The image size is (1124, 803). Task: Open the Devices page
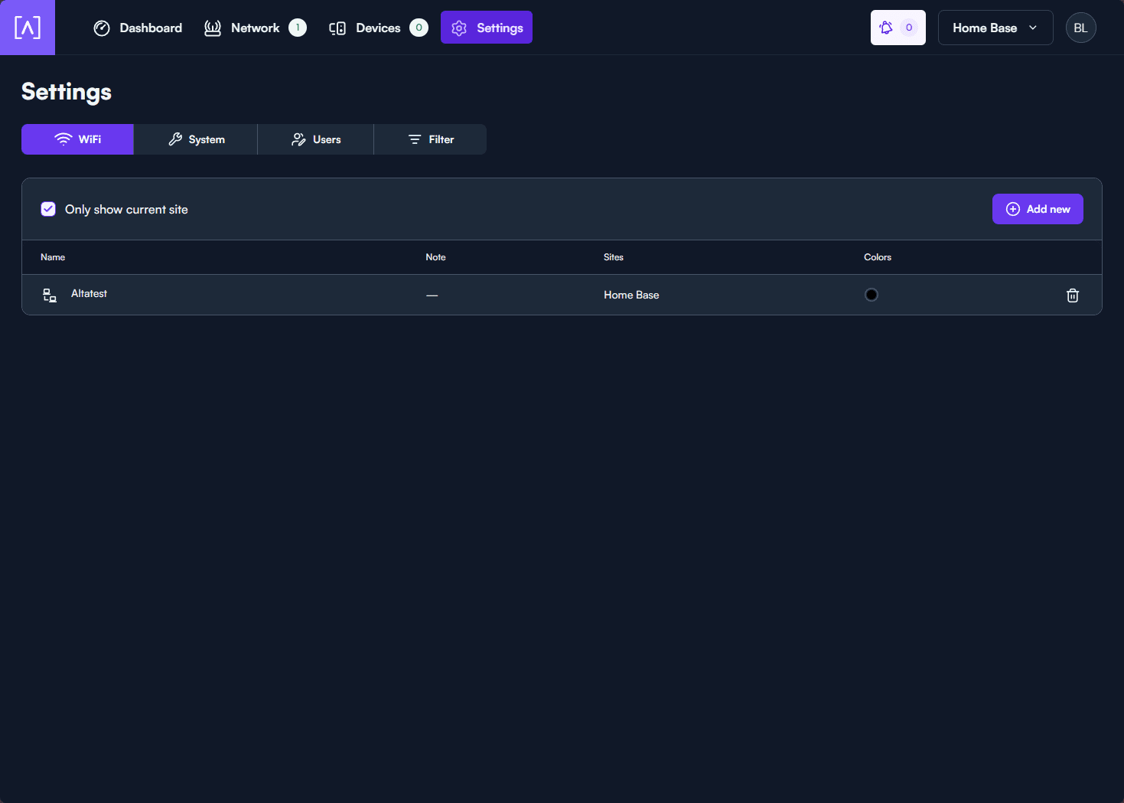pos(378,28)
